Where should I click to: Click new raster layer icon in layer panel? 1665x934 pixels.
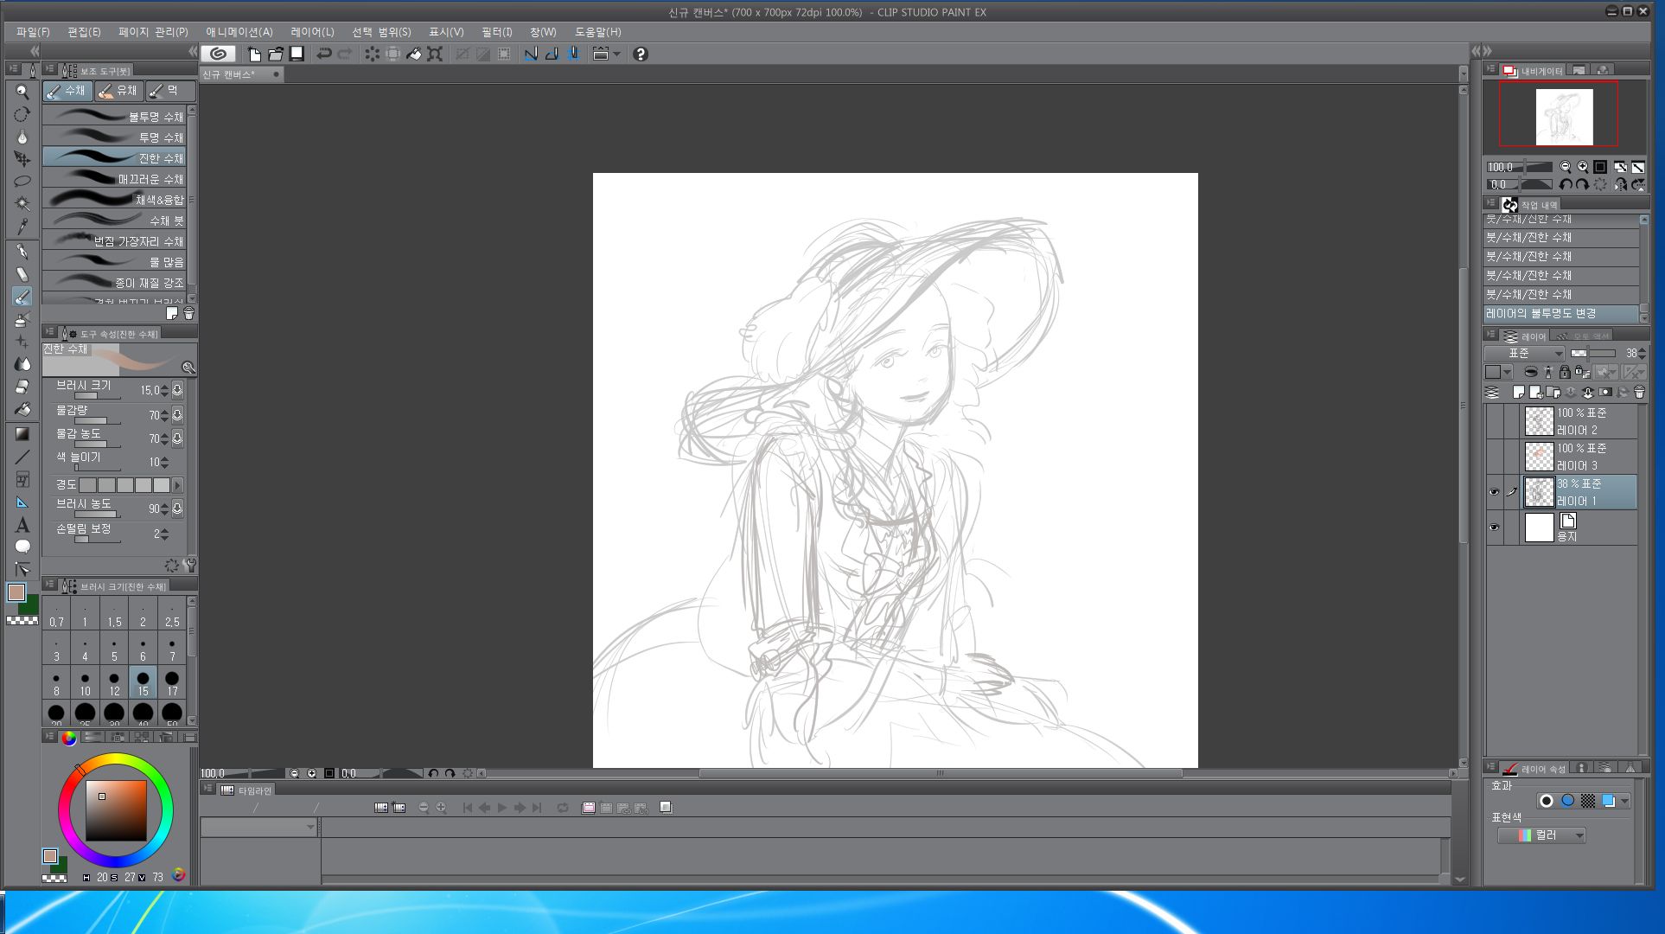pos(1519,393)
